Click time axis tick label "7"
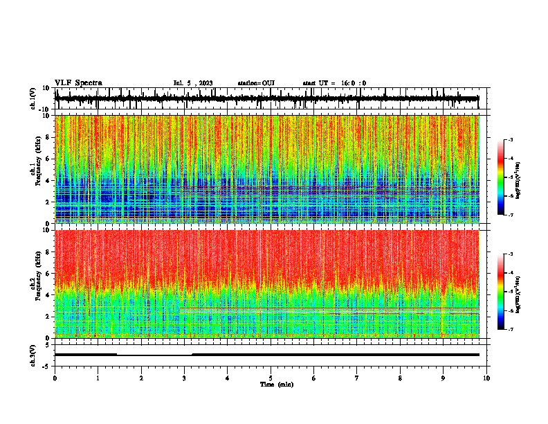The image size is (548, 424). point(357,378)
